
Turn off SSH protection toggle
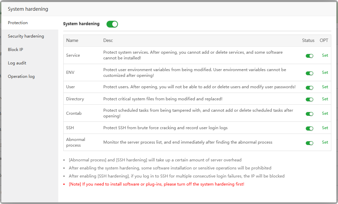point(309,128)
